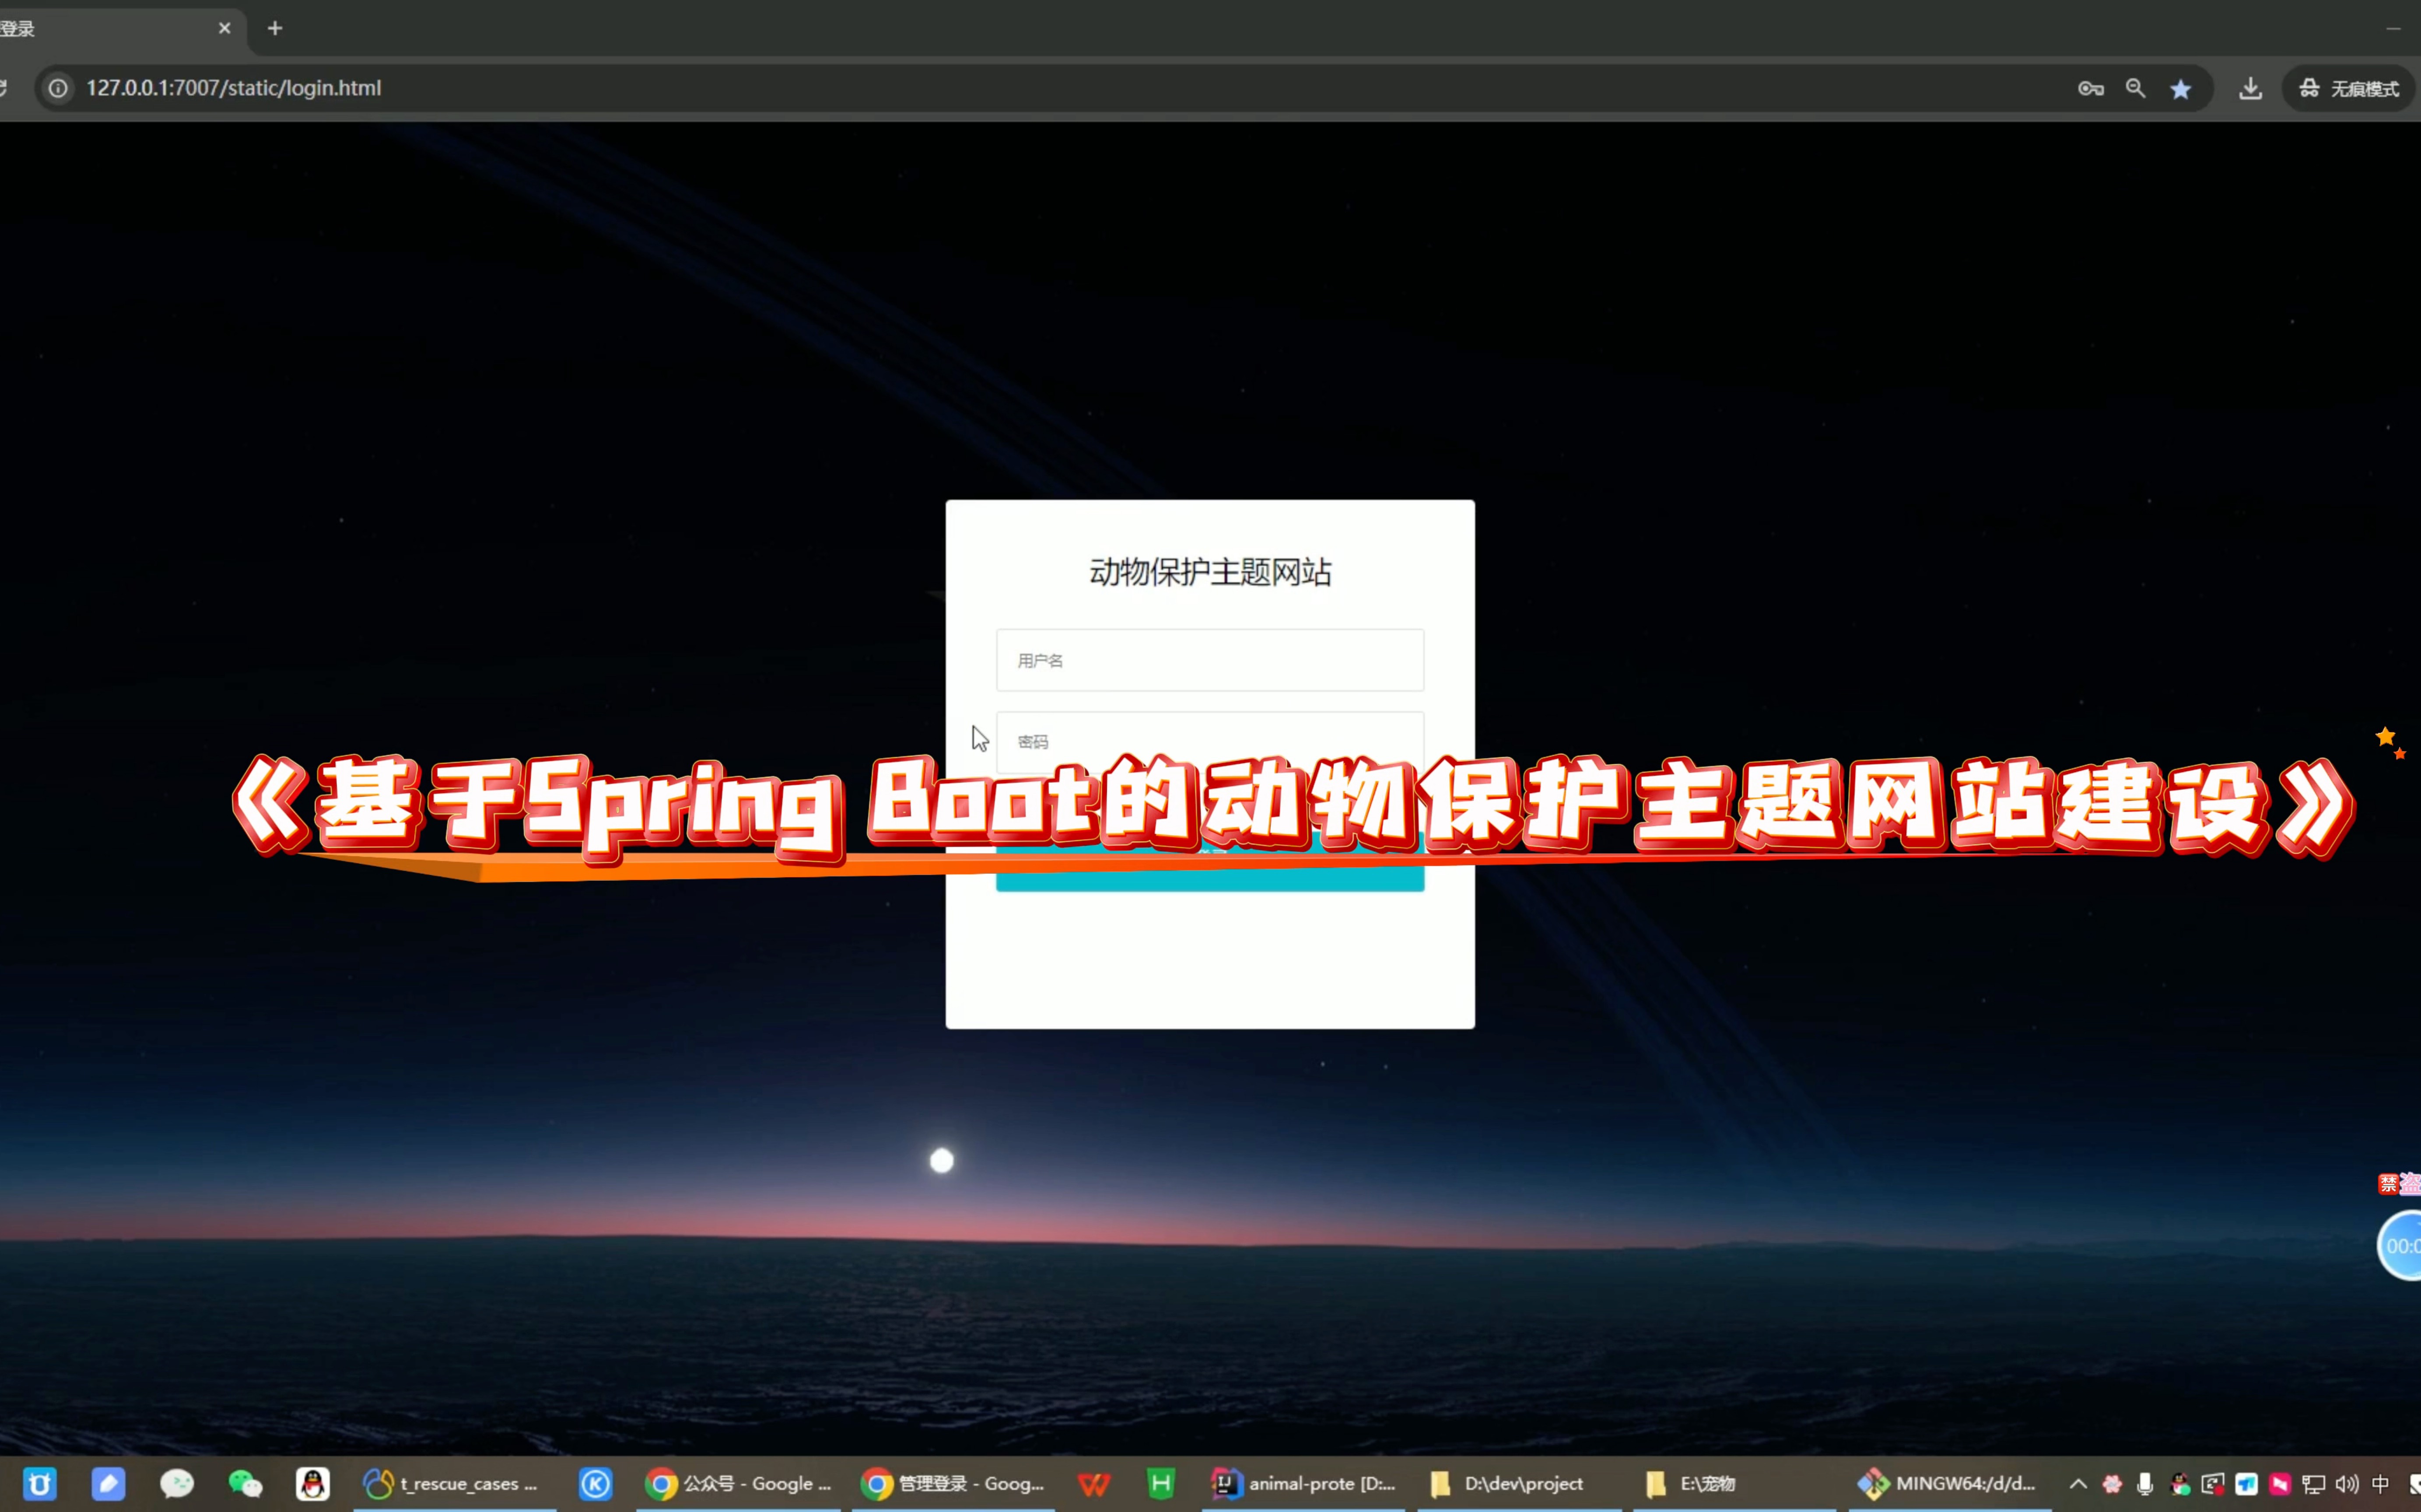This screenshot has height=1512, width=2421.
Task: Switch to the 公众号 Chrome window
Action: click(x=740, y=1484)
